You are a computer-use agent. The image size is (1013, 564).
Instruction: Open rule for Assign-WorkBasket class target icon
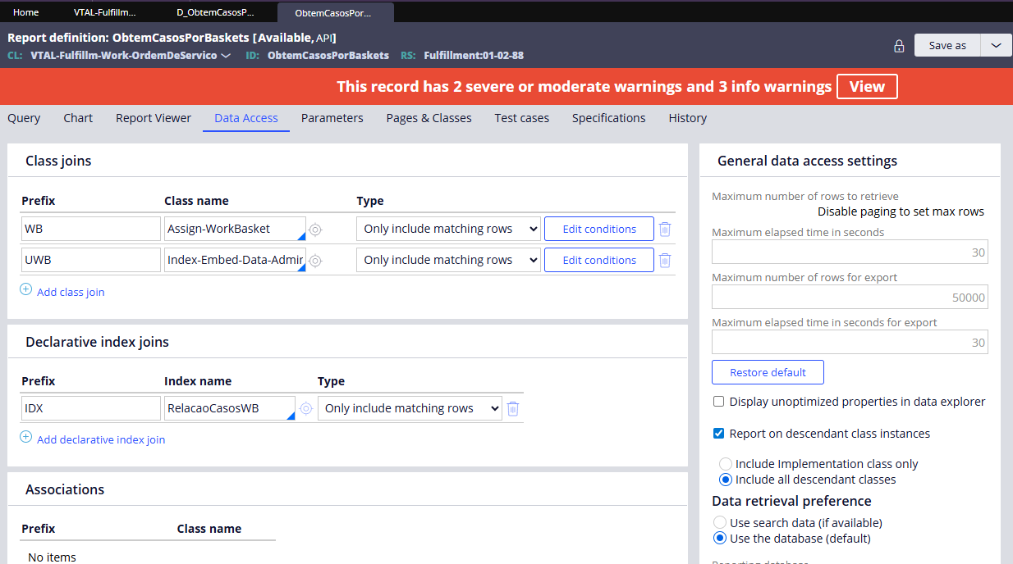click(315, 230)
